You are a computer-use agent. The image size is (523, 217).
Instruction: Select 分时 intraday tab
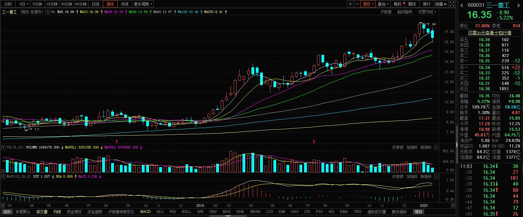[x=8, y=4]
